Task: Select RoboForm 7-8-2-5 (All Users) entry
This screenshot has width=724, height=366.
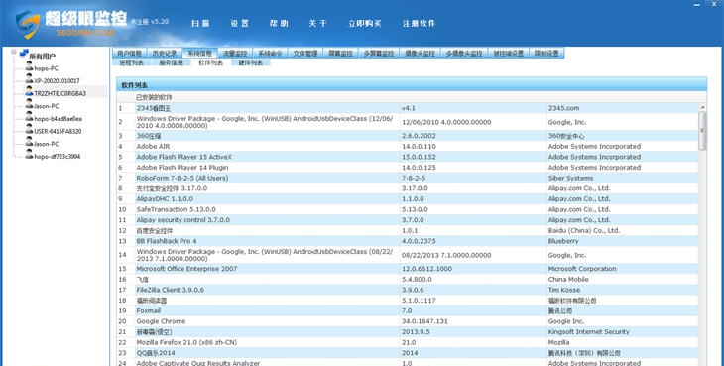Action: pos(408,178)
